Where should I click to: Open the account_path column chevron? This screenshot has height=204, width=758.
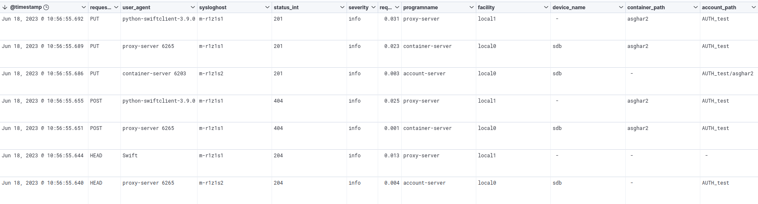[754, 7]
